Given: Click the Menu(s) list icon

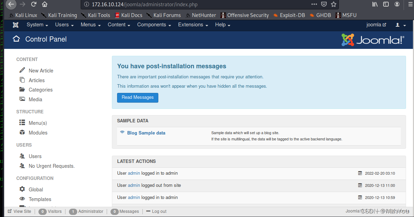Looking at the screenshot, I should (22, 123).
